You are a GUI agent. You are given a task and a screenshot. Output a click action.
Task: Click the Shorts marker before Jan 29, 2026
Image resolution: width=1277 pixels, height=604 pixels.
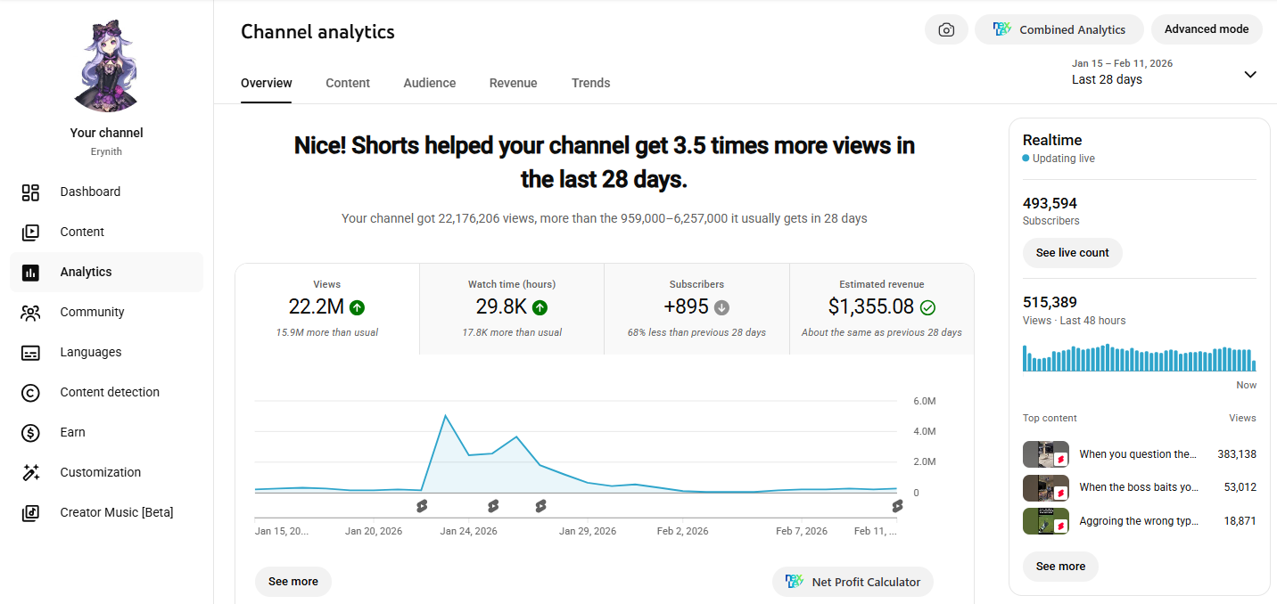540,506
